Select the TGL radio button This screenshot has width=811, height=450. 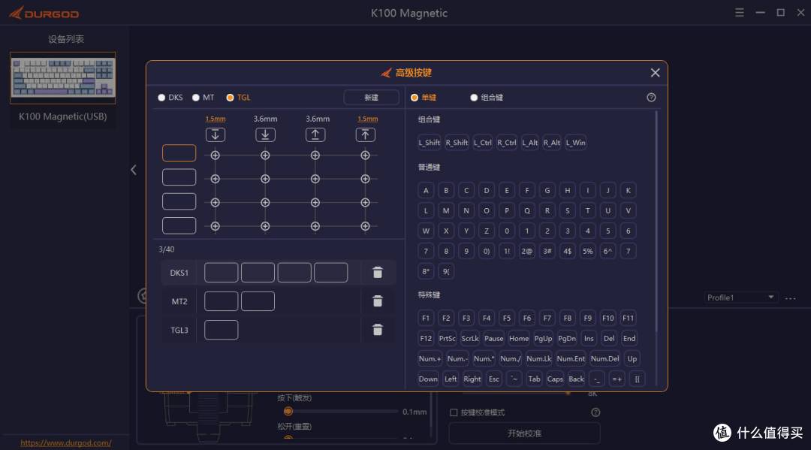[x=231, y=97]
